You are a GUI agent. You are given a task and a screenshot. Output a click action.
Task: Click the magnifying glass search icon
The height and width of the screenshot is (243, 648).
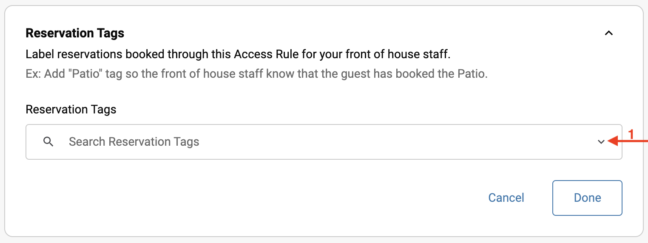(48, 142)
